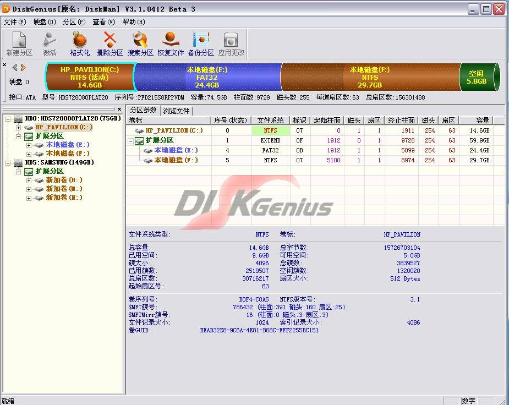509x405 pixels.
Task: Select the 删除分区 delete partition tool
Action: coord(110,43)
